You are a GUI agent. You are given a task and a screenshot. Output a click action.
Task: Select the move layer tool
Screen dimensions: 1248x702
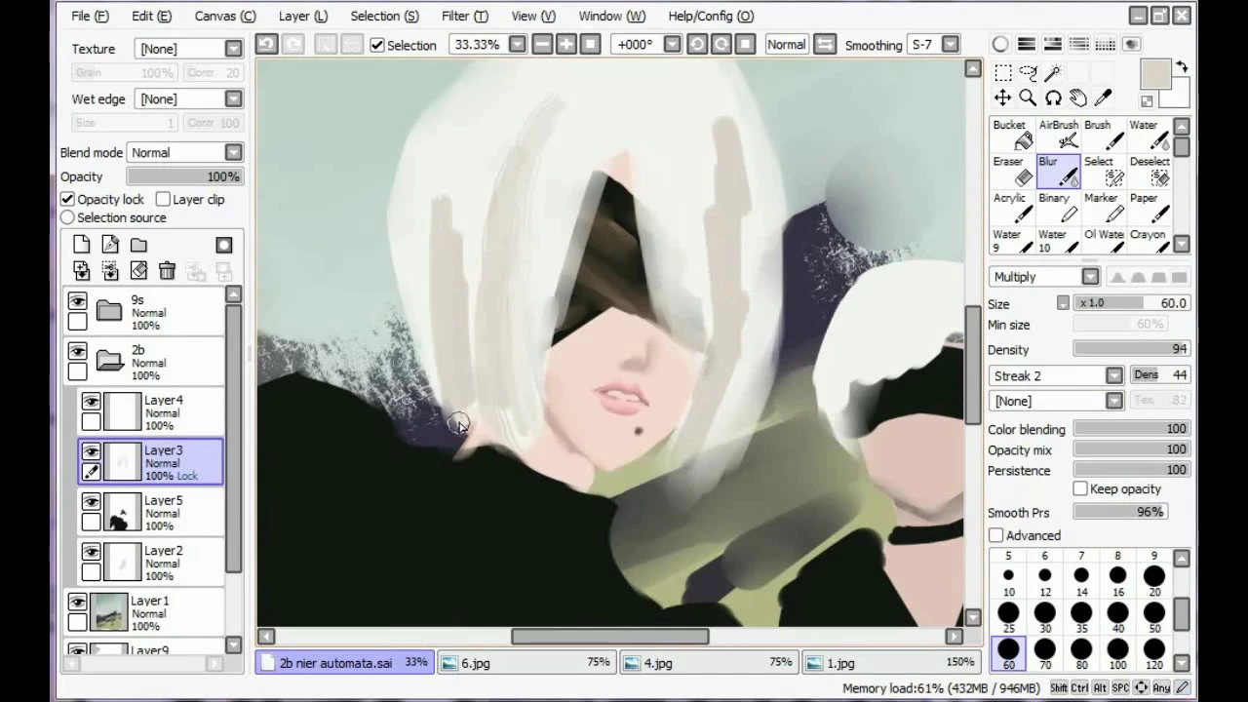(1002, 97)
